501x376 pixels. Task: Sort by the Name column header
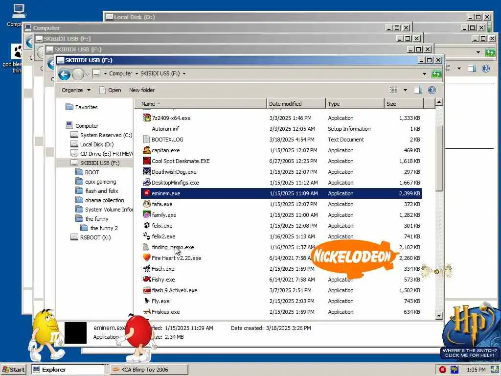click(x=200, y=104)
